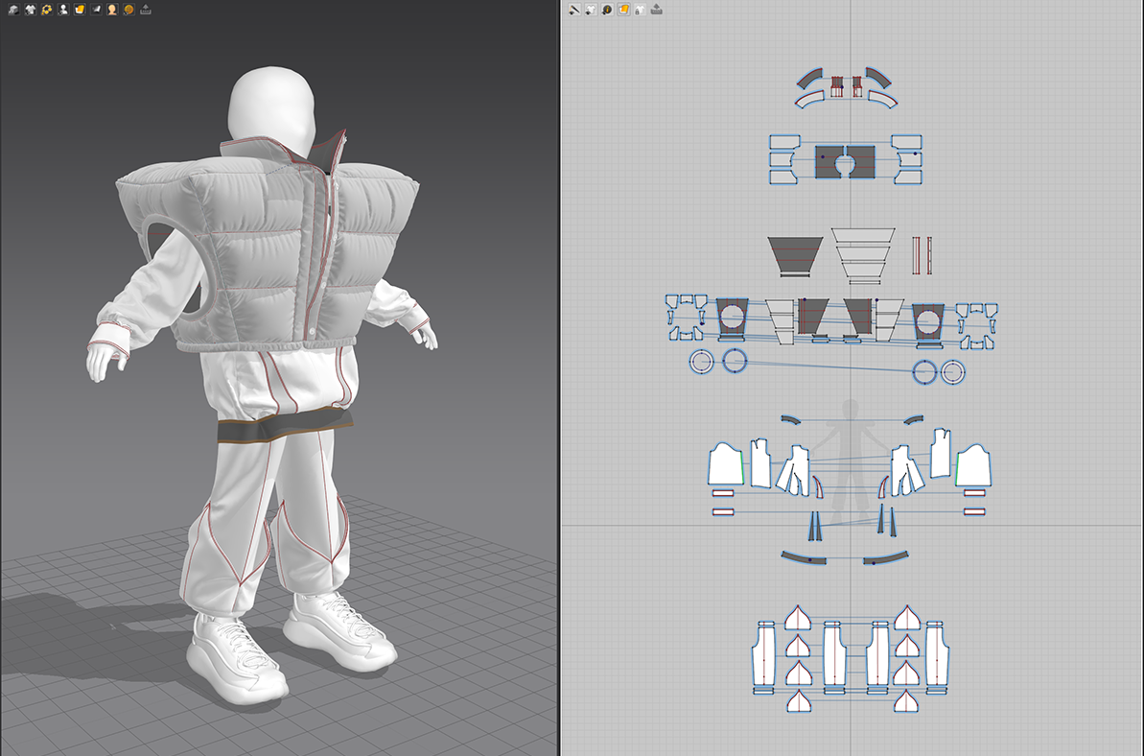The width and height of the screenshot is (1144, 756).
Task: Click the mesh surface icon in 3D toolbar
Action: coord(96,10)
